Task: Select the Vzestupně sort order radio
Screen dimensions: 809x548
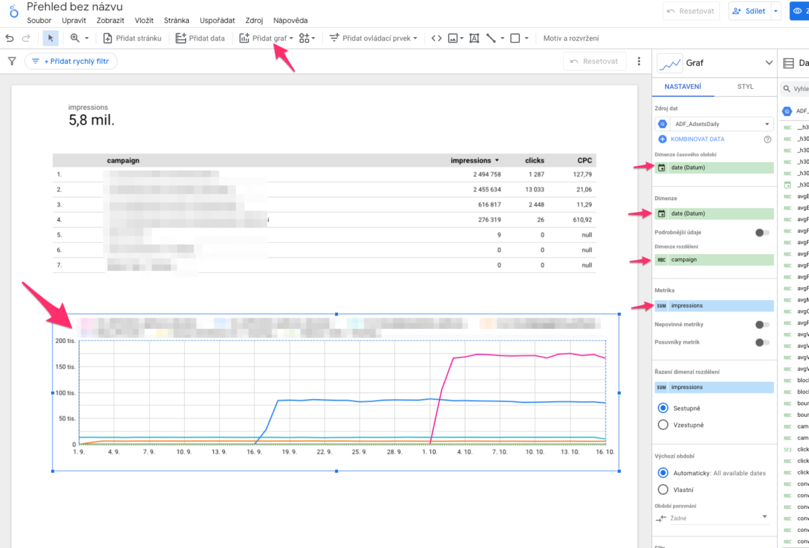Action: 663,425
